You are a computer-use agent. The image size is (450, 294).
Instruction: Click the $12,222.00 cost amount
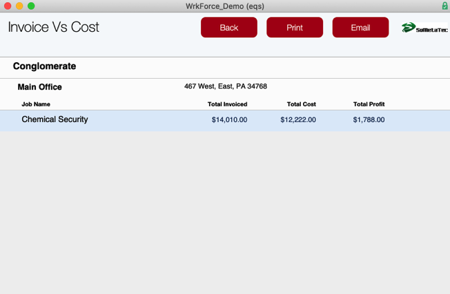click(298, 120)
